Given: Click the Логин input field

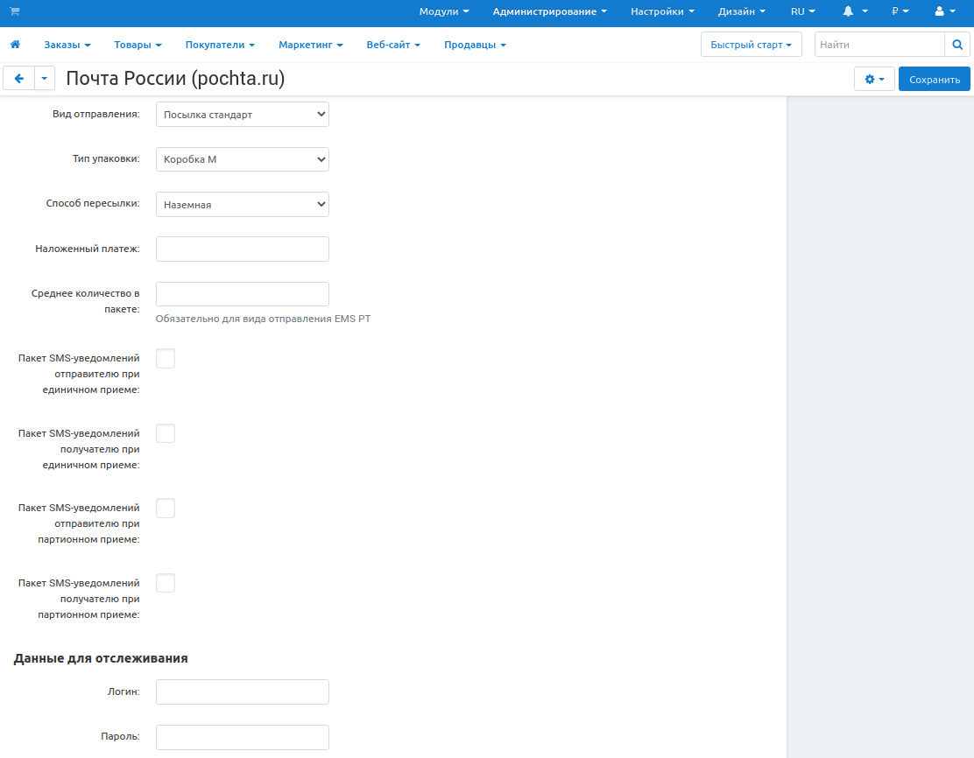Looking at the screenshot, I should [x=243, y=691].
